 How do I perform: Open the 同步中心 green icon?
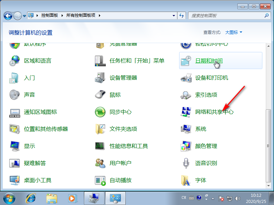[100, 112]
